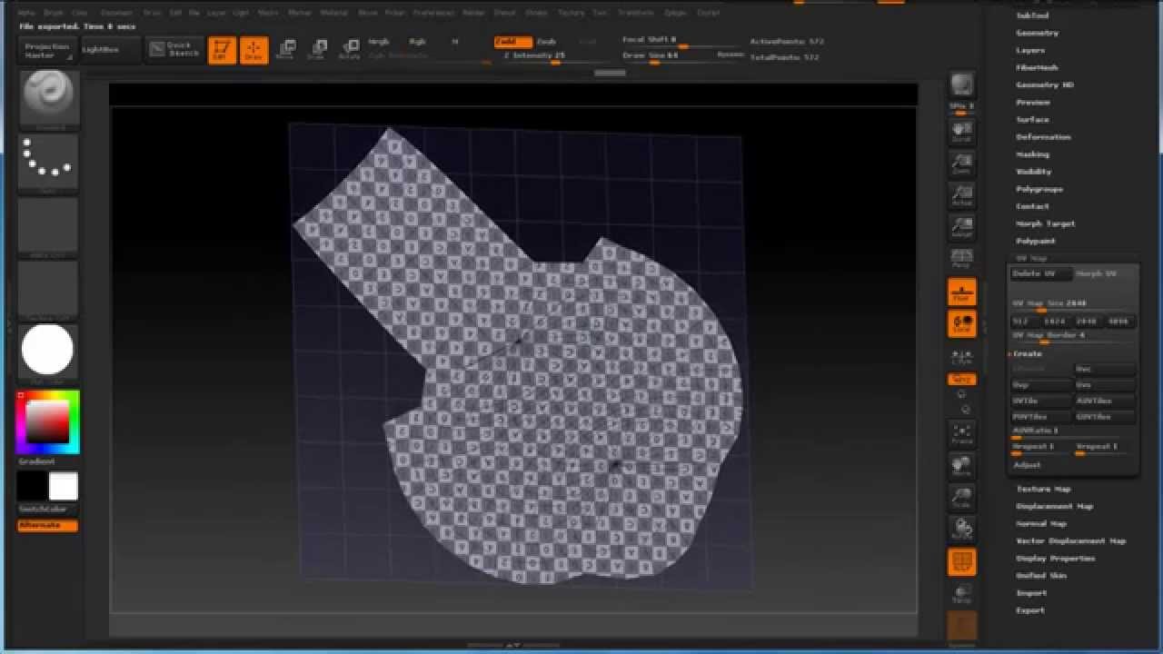
Task: Click the Scroll canvas icon
Action: [961, 133]
